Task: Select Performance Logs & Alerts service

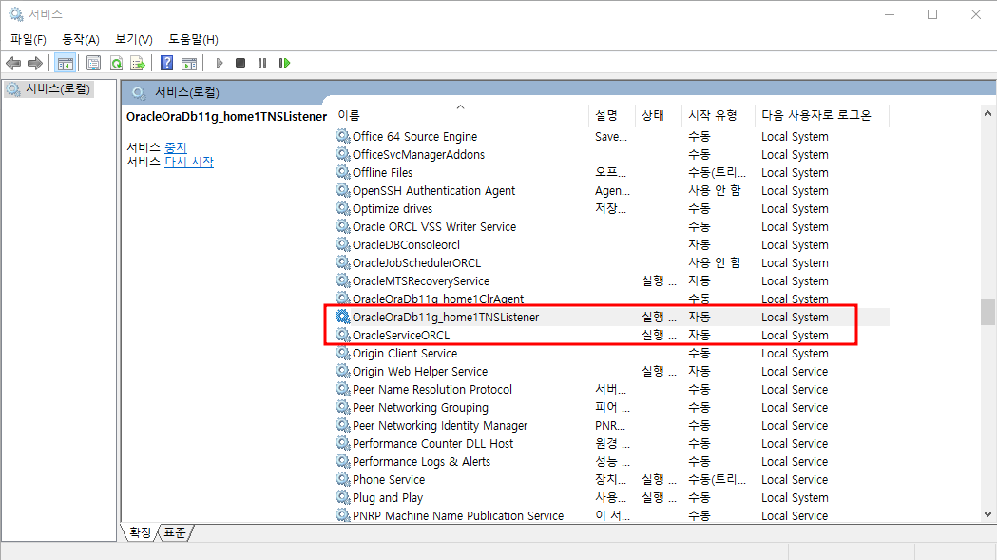Action: click(422, 461)
